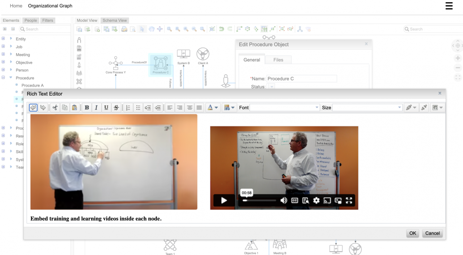The height and width of the screenshot is (255, 463).
Task: Click the video progress bar
Action: click(260, 200)
